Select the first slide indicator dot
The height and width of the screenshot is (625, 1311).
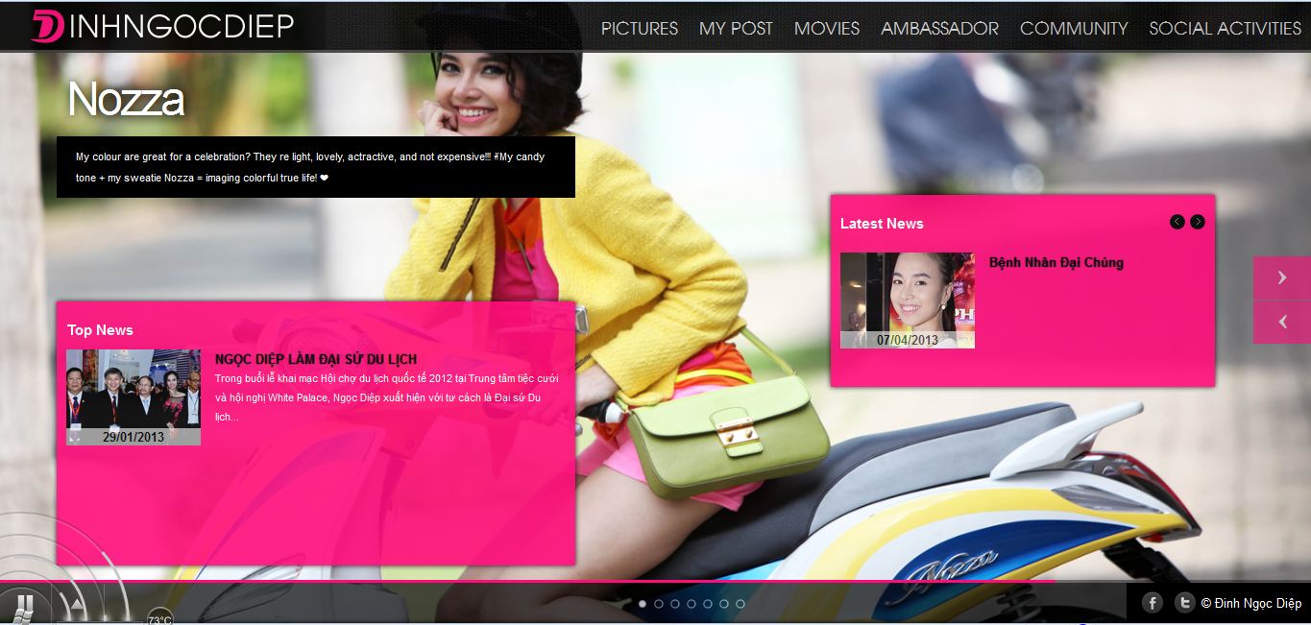(643, 604)
